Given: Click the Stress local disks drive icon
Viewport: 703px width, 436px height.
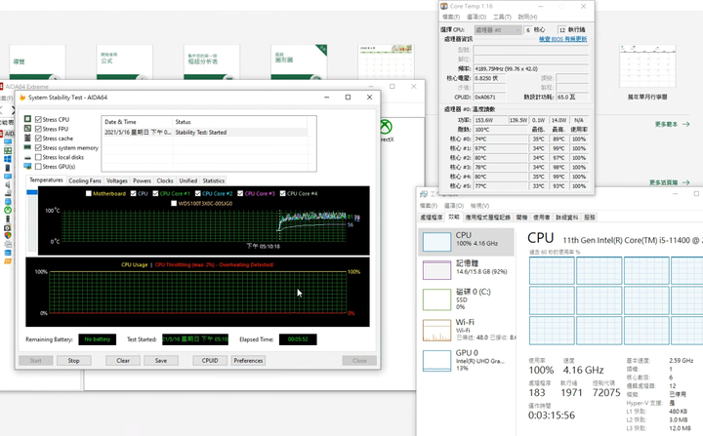Looking at the screenshot, I should click(27, 157).
